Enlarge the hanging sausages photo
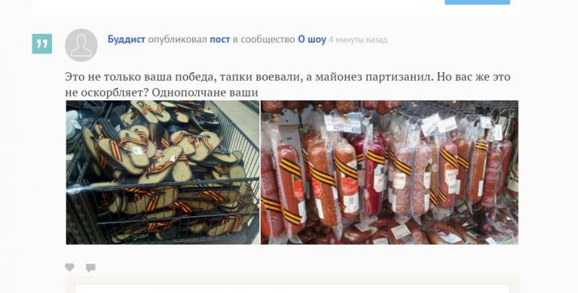 coord(389,172)
